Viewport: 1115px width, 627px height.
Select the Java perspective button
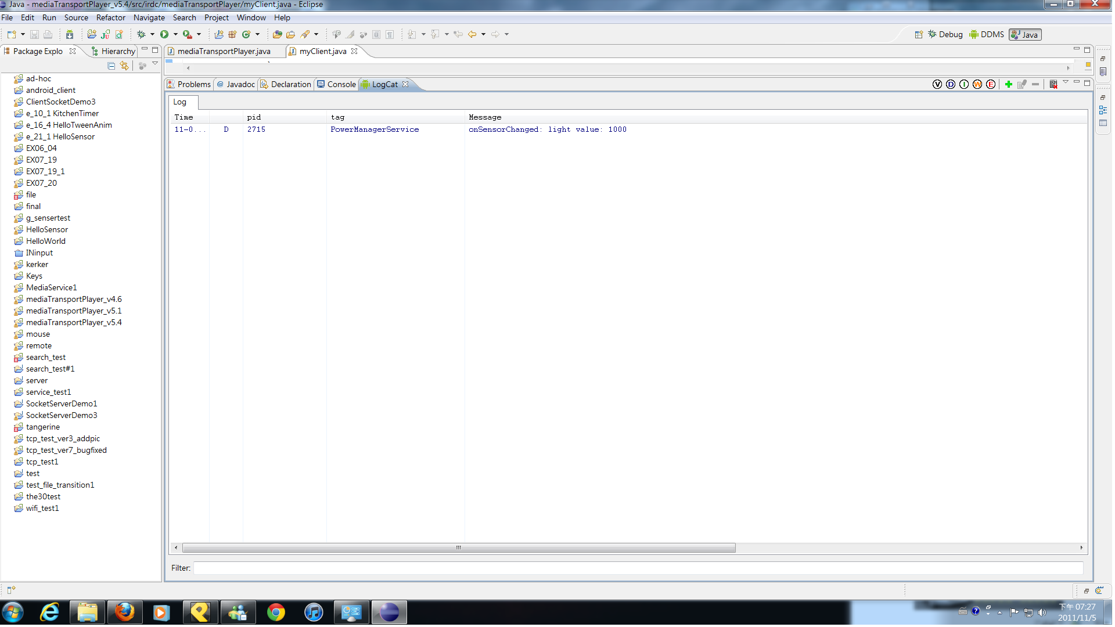[x=1025, y=35]
